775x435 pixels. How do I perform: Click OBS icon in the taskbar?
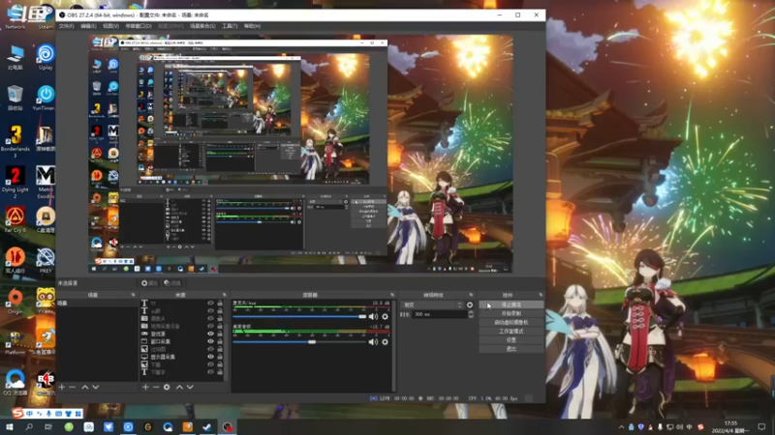point(227,427)
